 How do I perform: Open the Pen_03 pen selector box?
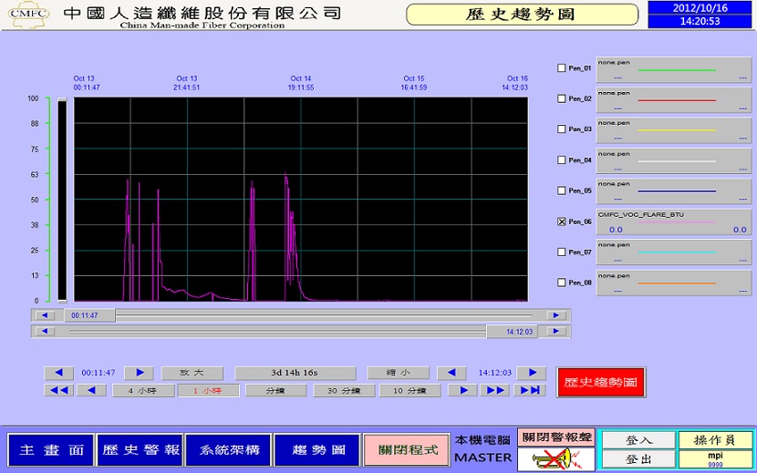click(x=673, y=131)
